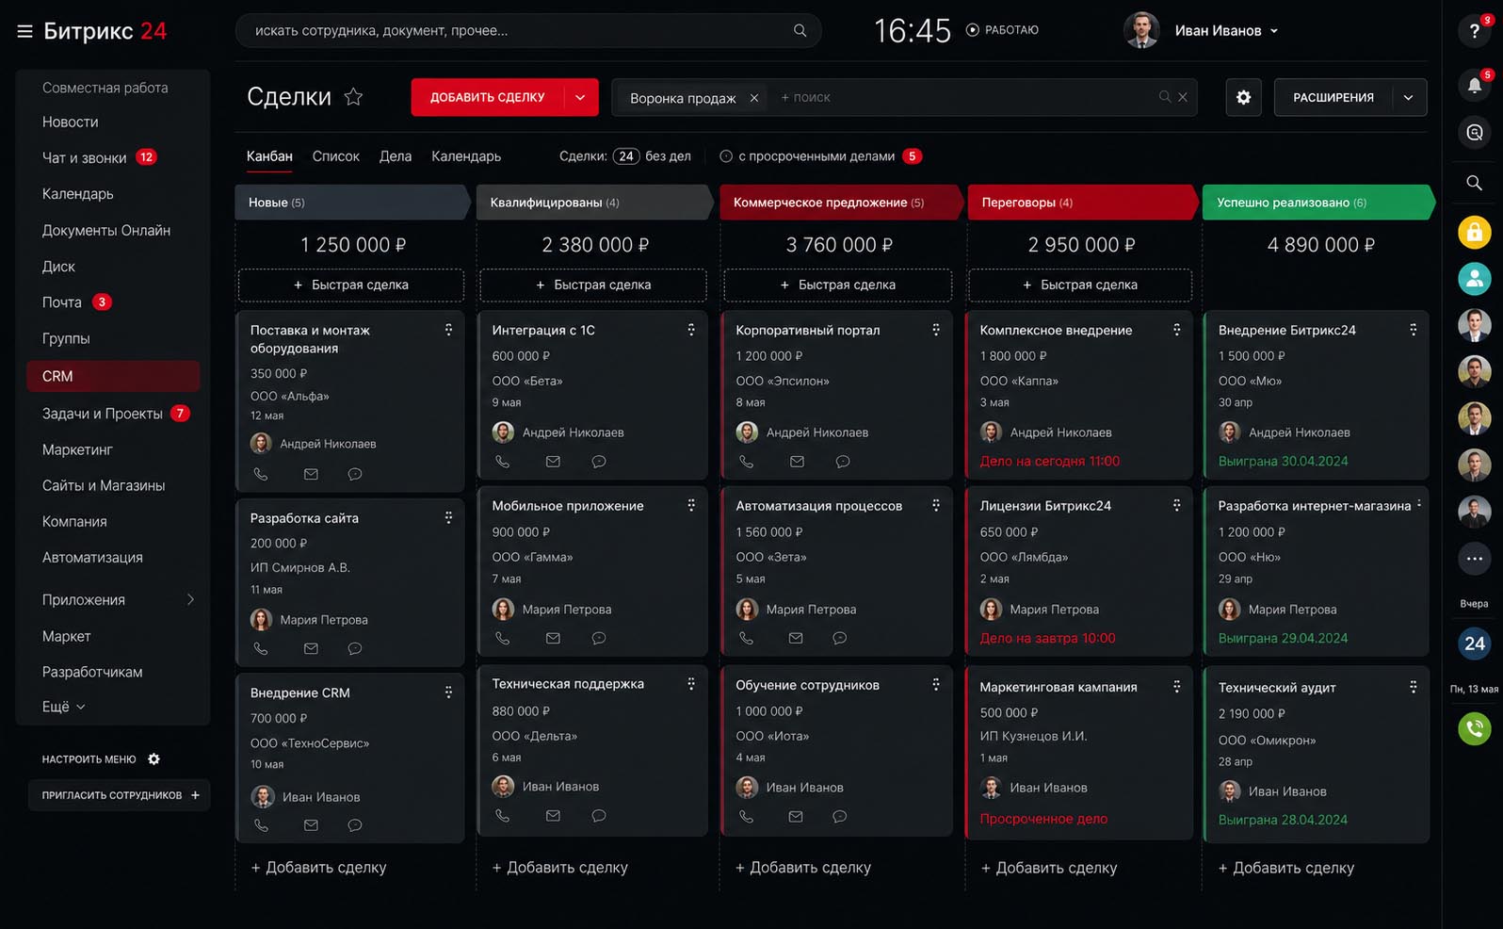Open Настроить меню link

pos(89,759)
